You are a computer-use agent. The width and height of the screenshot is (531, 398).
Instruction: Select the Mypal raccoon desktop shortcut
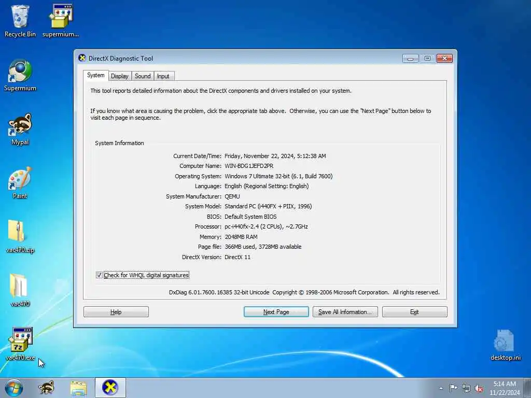(20, 129)
